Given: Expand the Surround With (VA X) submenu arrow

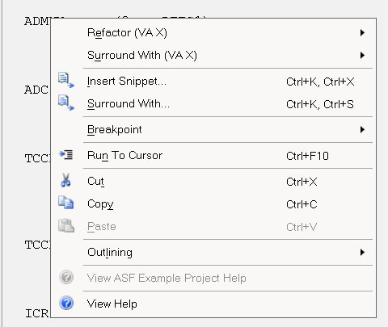Looking at the screenshot, I should coord(362,56).
